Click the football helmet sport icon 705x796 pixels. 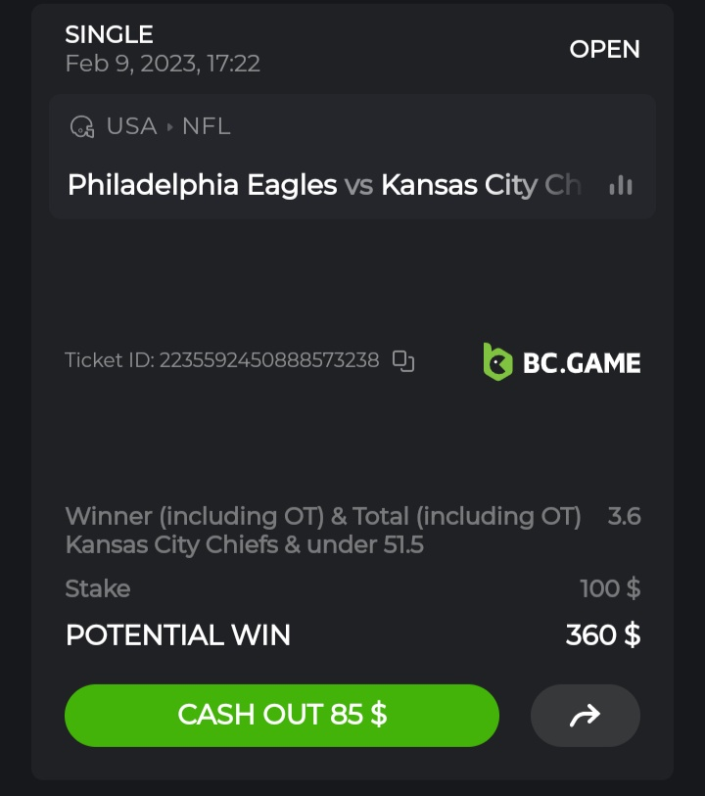(x=81, y=126)
